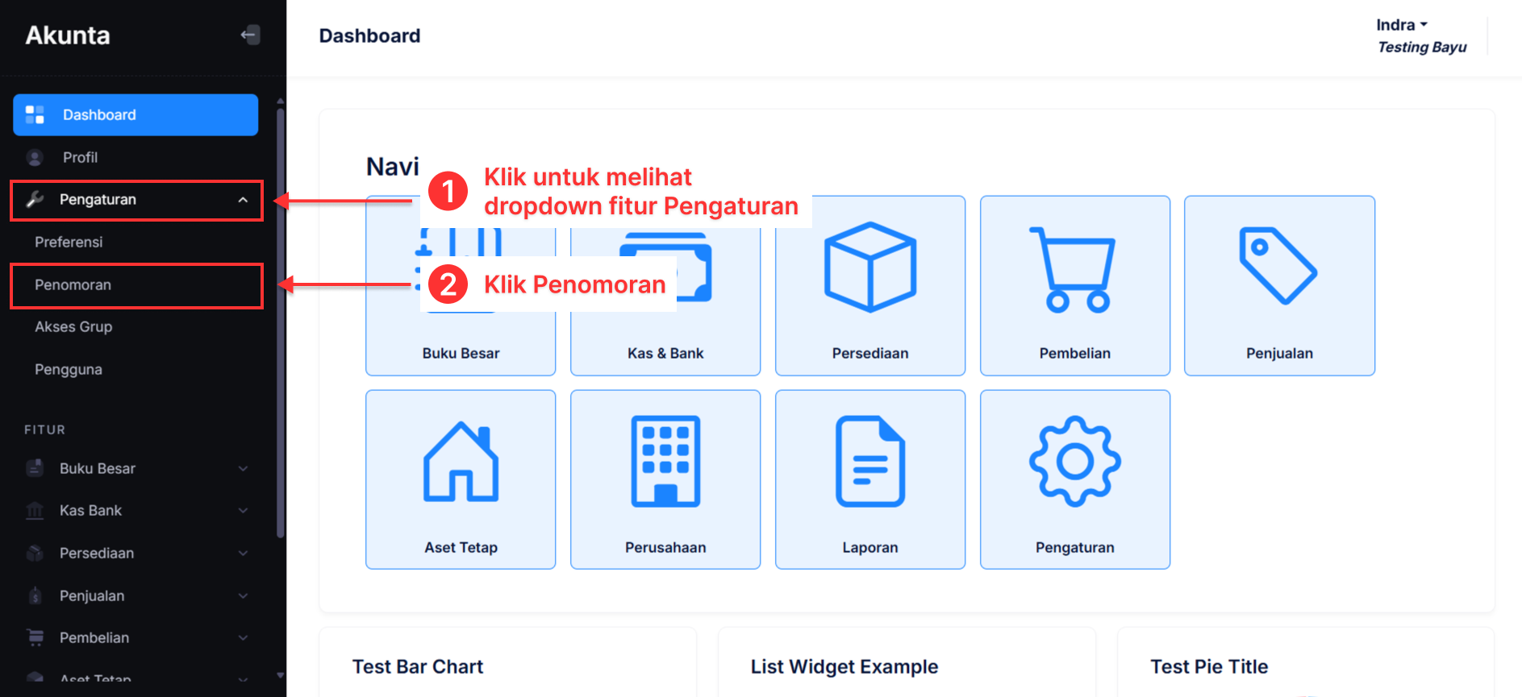Open the Persediaan box icon tile
This screenshot has width=1522, height=697.
(869, 285)
